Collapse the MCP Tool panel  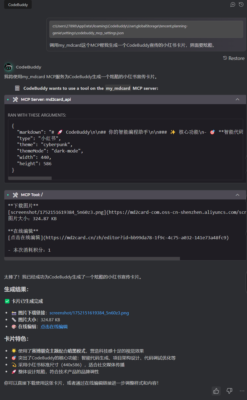coord(237,194)
